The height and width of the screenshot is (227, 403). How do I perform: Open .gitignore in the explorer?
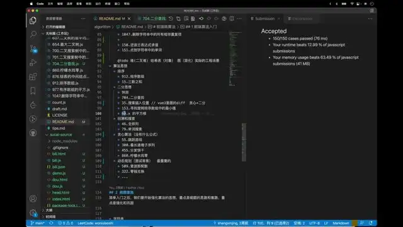60,148
